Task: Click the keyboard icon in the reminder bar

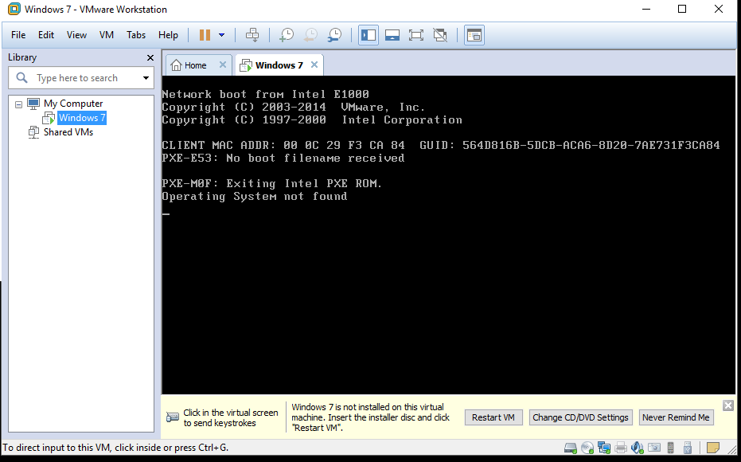Action: point(173,417)
